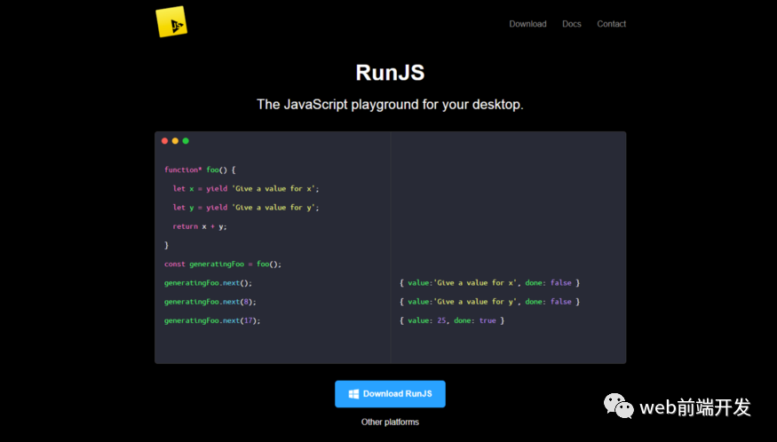
Task: Click output '{ value:'Give a value for x', done: false }'
Action: (489, 282)
